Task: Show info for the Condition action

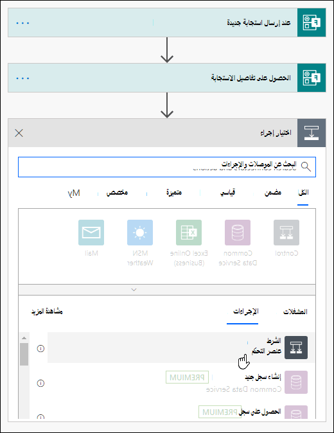Action: [40, 348]
